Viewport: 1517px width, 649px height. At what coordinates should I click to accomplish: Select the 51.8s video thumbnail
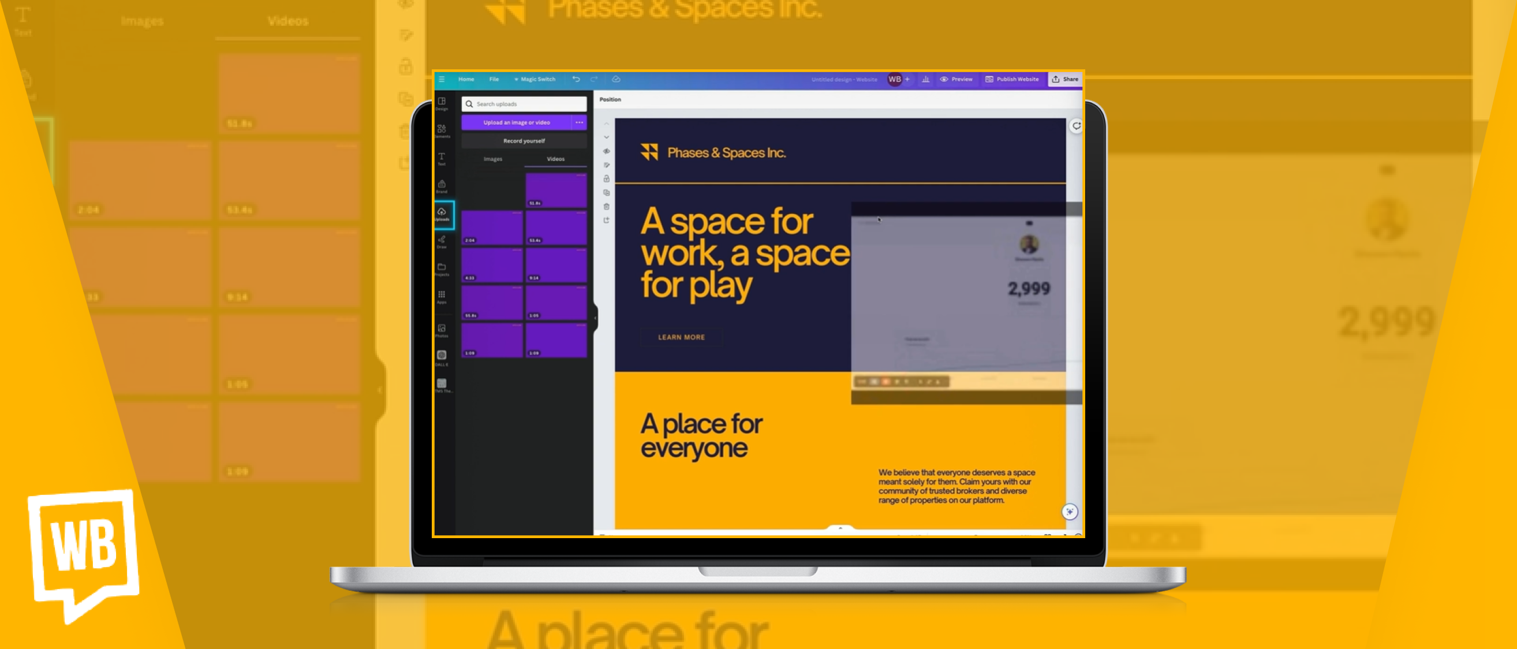coord(556,190)
